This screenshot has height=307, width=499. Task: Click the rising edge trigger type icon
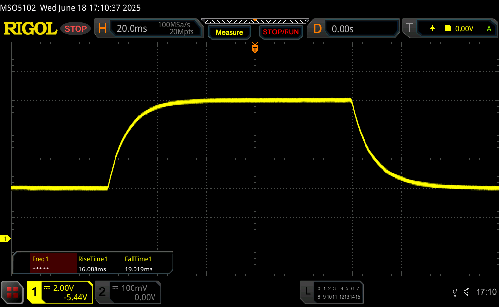click(432, 29)
